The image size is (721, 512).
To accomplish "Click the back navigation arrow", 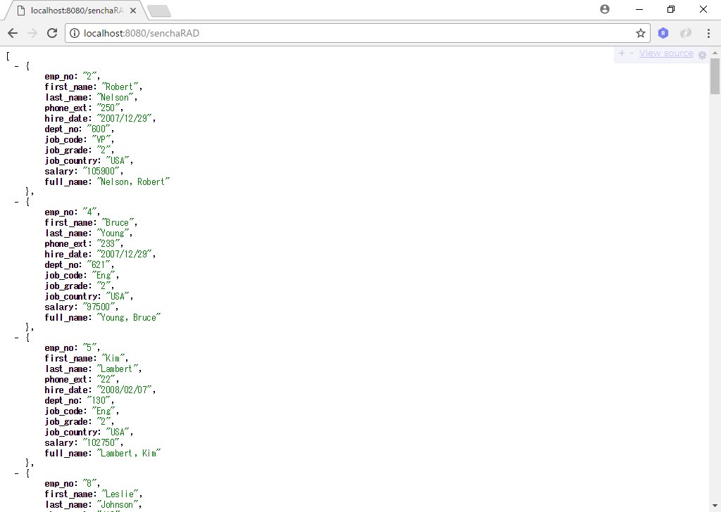I will (x=12, y=32).
